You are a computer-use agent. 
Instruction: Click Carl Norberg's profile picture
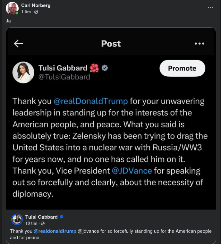tap(12, 8)
